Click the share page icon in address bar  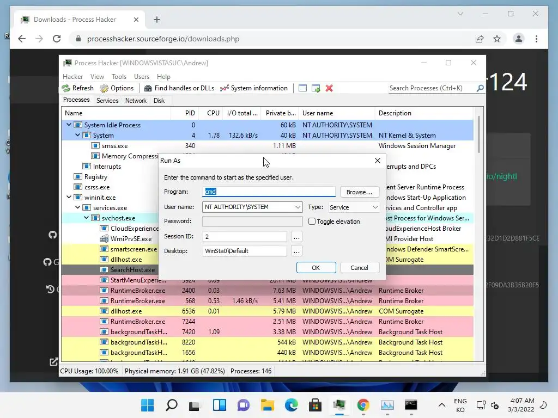pos(480,39)
